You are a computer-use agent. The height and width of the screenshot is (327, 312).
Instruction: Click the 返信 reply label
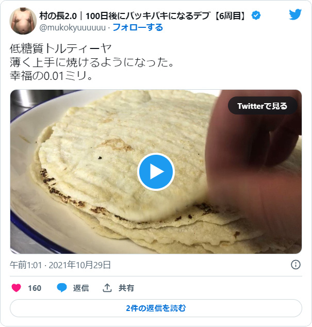point(81,288)
